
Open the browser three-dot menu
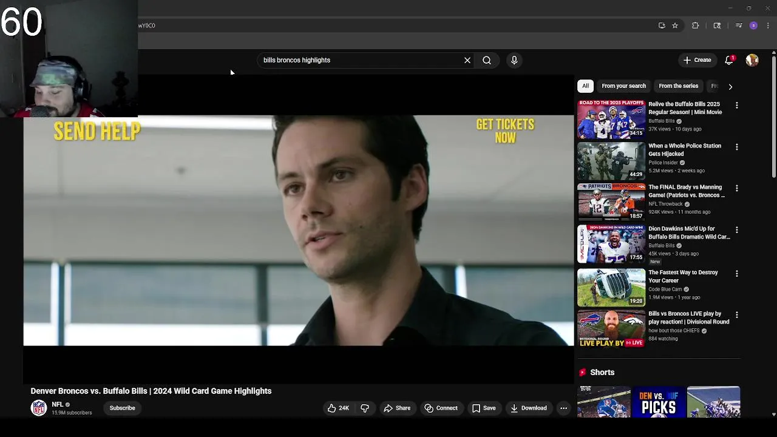(x=769, y=25)
